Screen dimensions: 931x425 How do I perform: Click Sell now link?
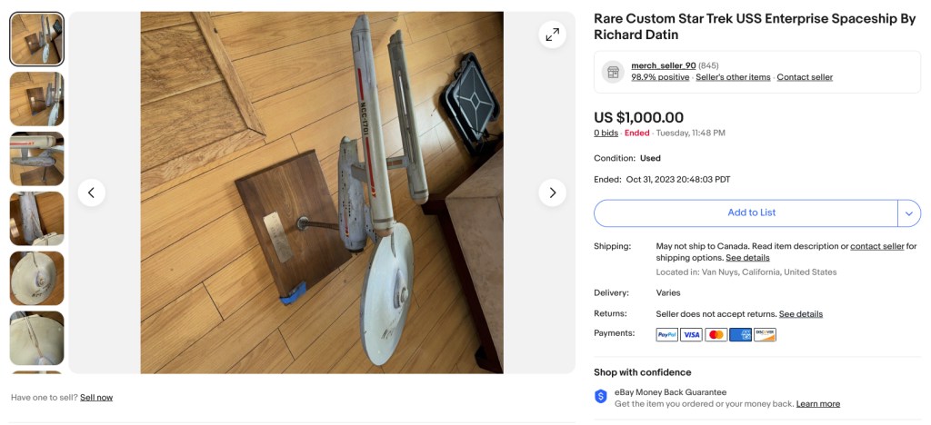[96, 398]
